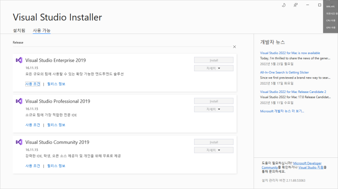
Task: Install Visual Studio Enterprise 2019
Action: [x=214, y=60]
